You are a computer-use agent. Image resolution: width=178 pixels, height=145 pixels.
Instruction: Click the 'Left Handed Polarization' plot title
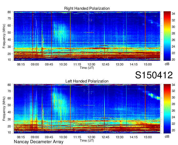(87, 81)
